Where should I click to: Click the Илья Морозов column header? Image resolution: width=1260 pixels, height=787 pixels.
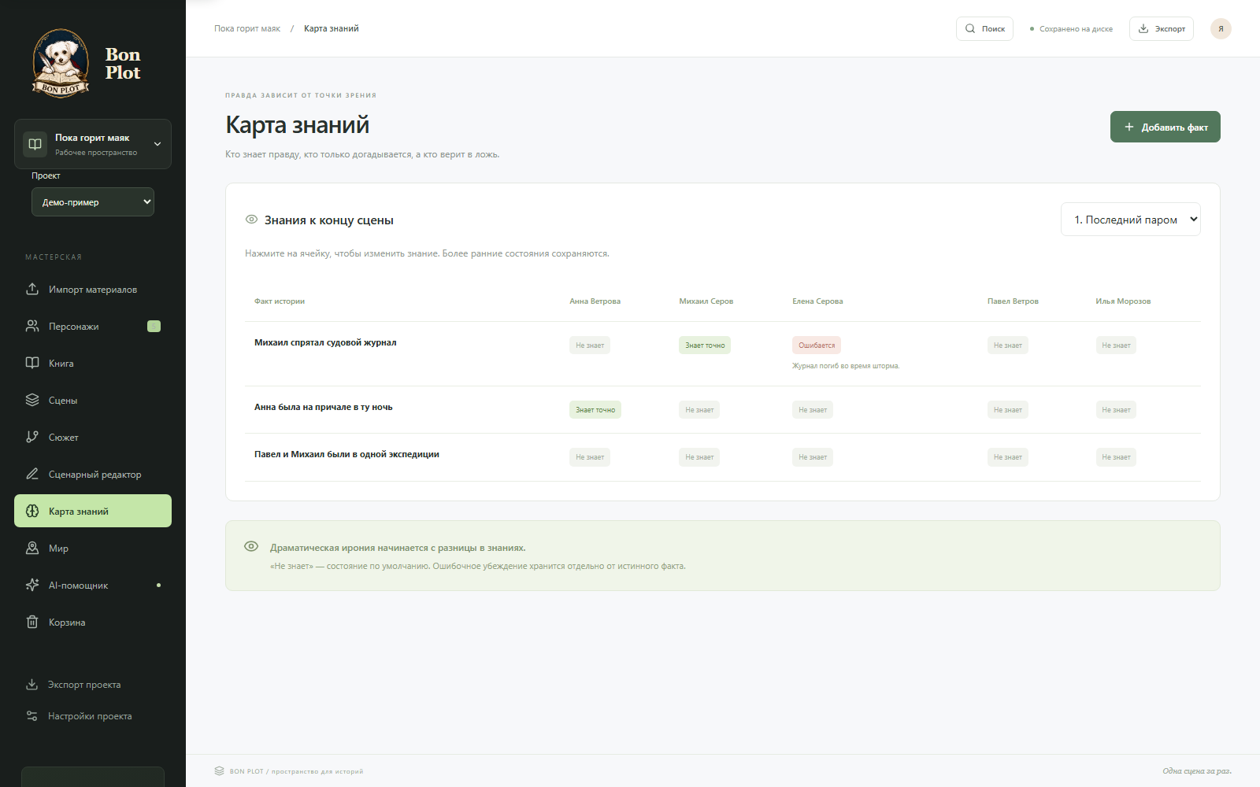(x=1123, y=301)
